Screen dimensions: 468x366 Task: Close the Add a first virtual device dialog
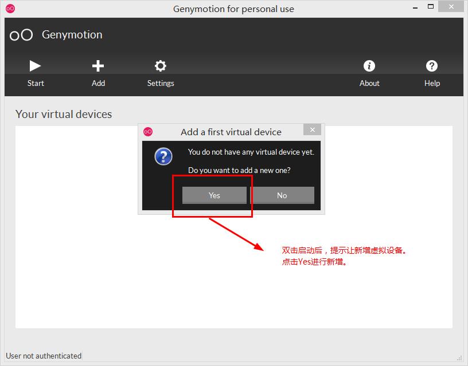[312, 129]
